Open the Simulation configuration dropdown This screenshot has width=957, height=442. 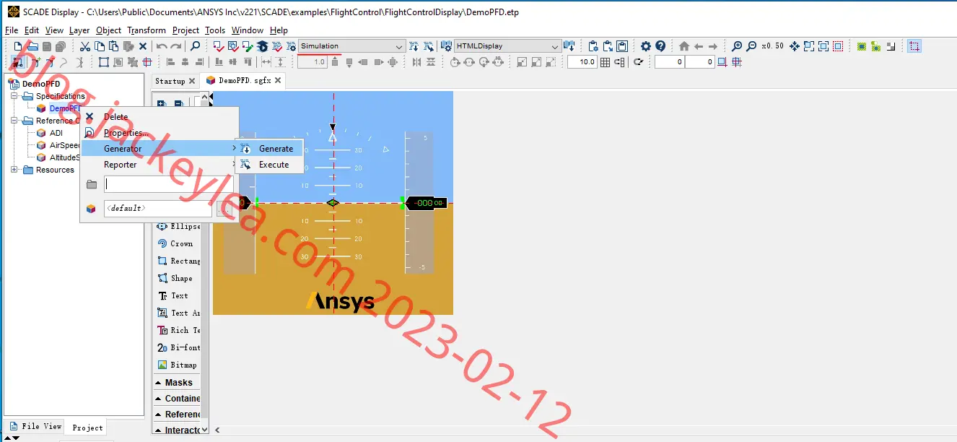click(352, 46)
